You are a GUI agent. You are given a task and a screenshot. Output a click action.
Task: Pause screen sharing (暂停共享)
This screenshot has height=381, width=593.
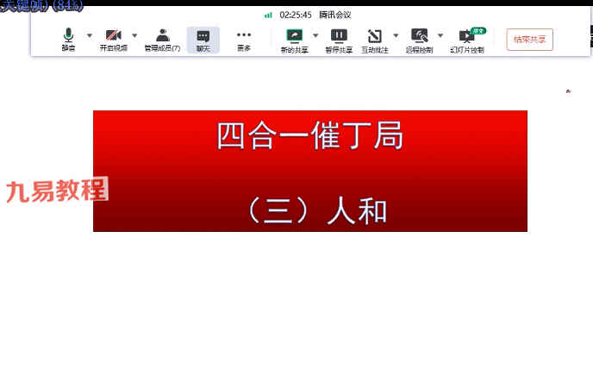click(339, 41)
